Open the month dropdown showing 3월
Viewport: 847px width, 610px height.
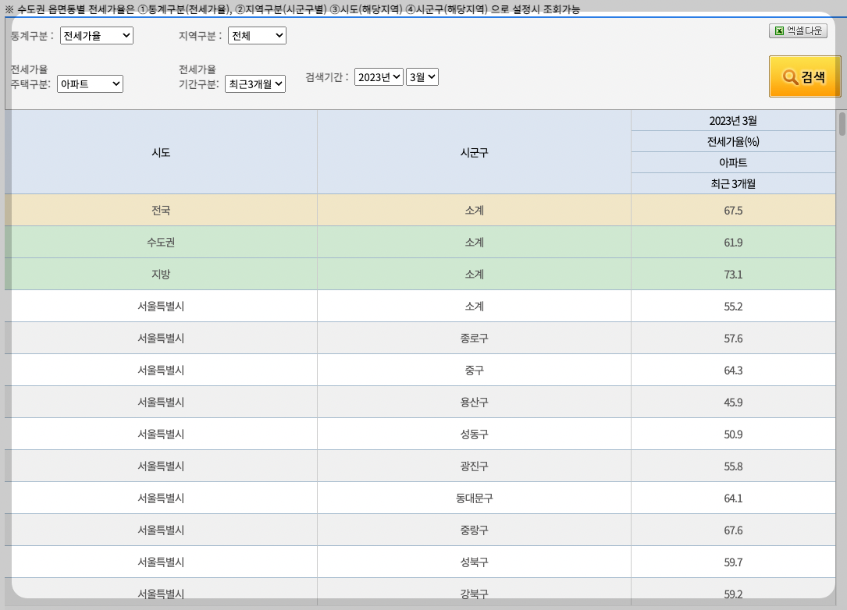(422, 76)
